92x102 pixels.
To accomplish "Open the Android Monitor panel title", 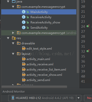I will click(14, 92).
